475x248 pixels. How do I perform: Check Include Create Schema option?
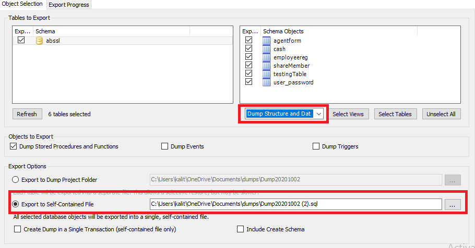click(240, 229)
